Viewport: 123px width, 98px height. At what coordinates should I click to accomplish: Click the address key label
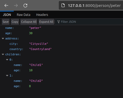click(12, 38)
